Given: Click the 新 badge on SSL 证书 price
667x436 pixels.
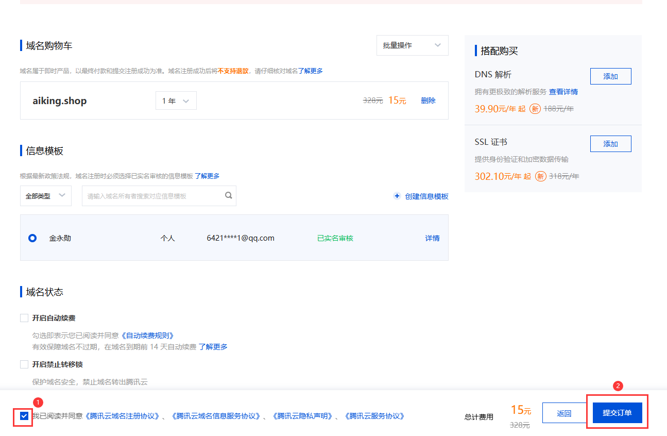Looking at the screenshot, I should [x=541, y=176].
